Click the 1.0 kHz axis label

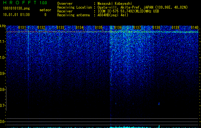3,58
